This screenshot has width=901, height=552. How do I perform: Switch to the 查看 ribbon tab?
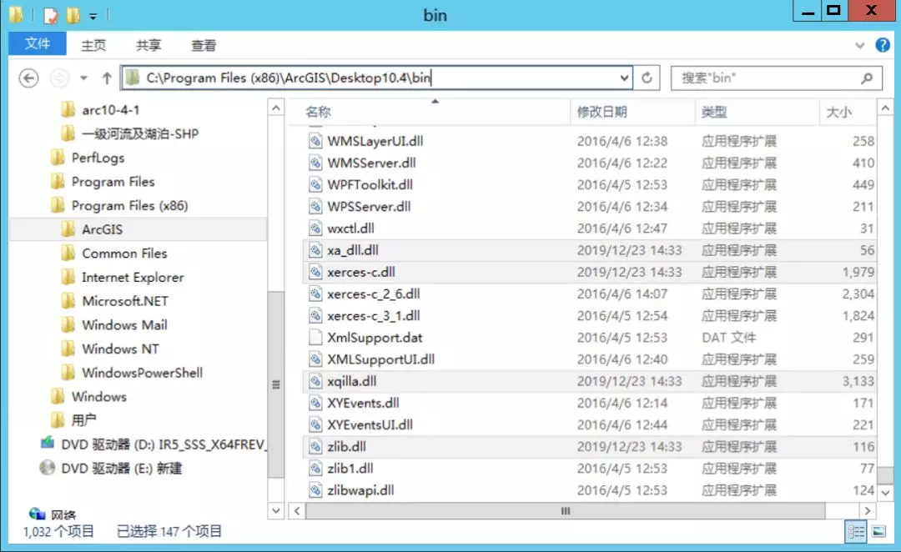click(x=204, y=45)
